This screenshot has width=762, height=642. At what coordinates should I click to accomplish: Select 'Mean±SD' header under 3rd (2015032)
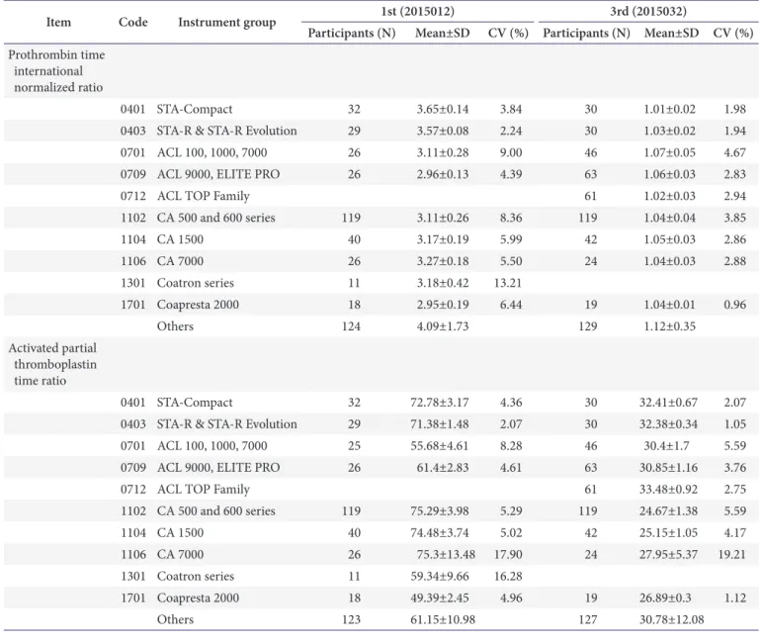671,33
